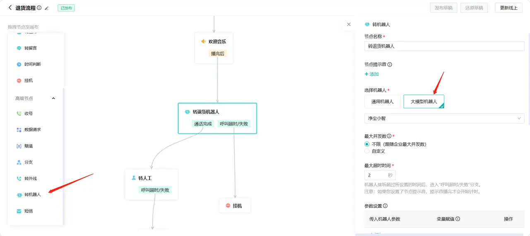Select the 时间判断 clock icon
The image size is (530, 236).
coord(19,64)
